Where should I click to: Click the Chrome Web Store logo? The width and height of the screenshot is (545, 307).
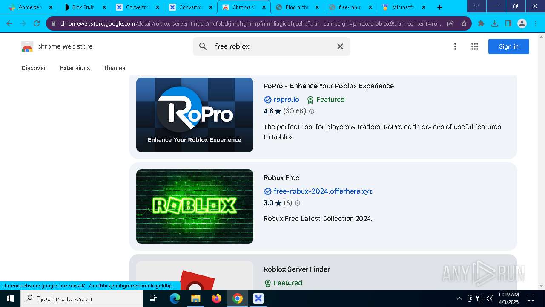click(57, 46)
